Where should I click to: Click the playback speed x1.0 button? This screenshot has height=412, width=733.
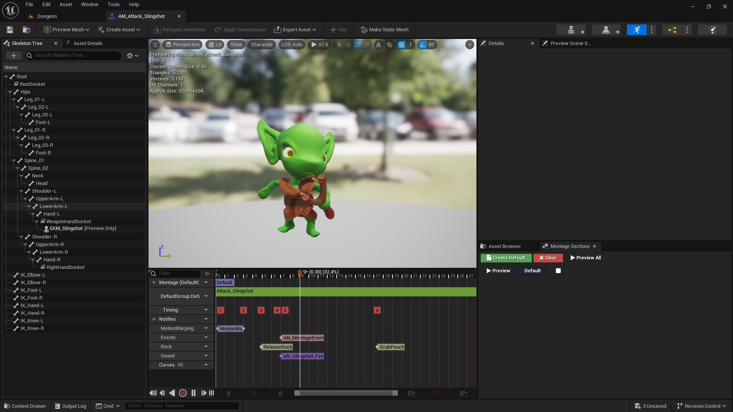320,45
